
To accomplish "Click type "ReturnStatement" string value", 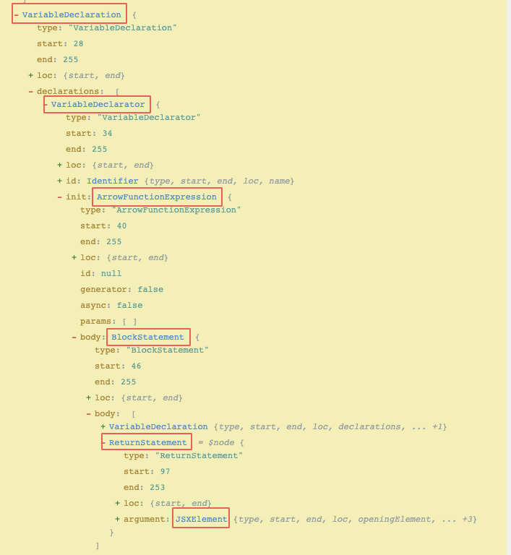I will tap(199, 455).
